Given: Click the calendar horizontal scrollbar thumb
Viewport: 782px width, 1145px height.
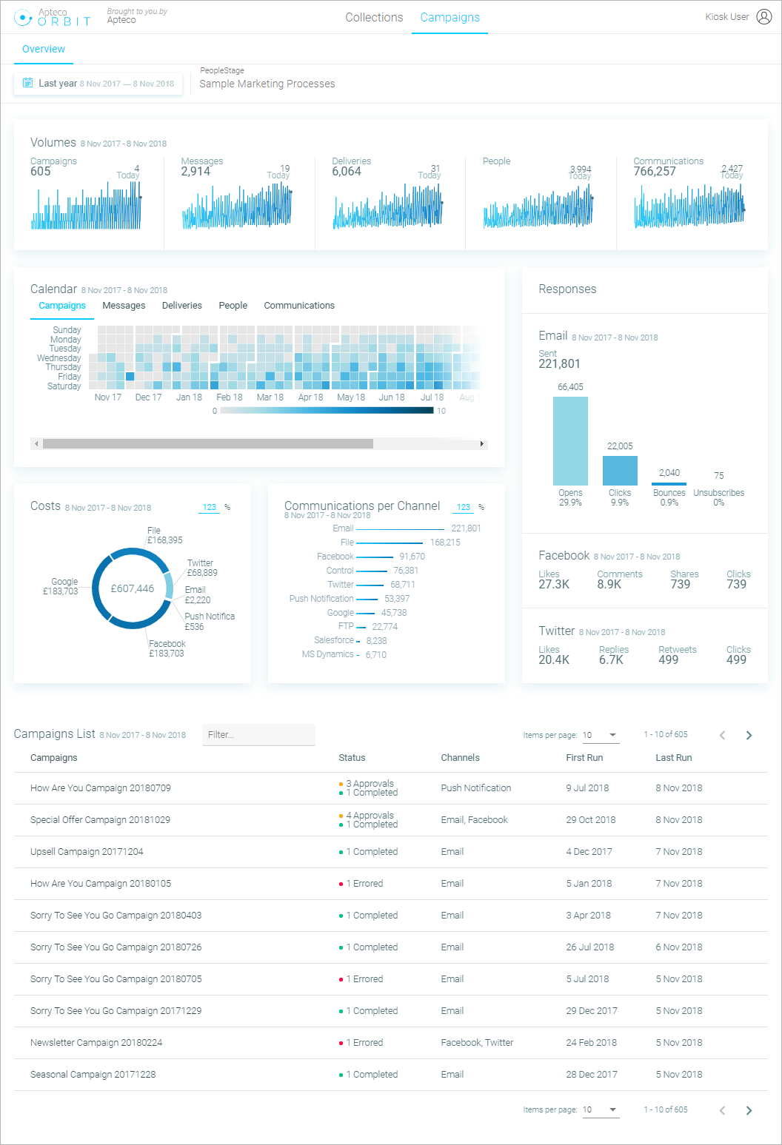Looking at the screenshot, I should pos(207,444).
